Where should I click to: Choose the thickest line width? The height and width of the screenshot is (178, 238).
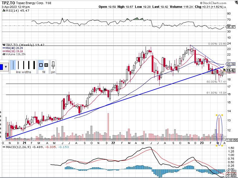[34, 65]
